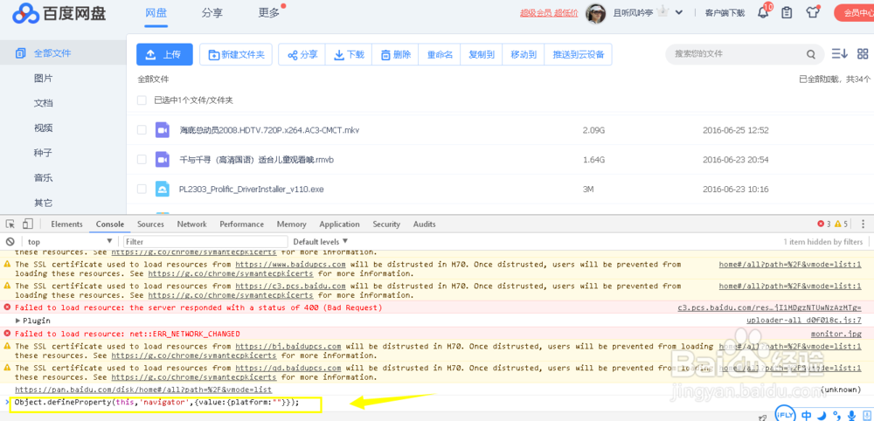
Task: Click the search magnifier icon
Action: point(811,54)
